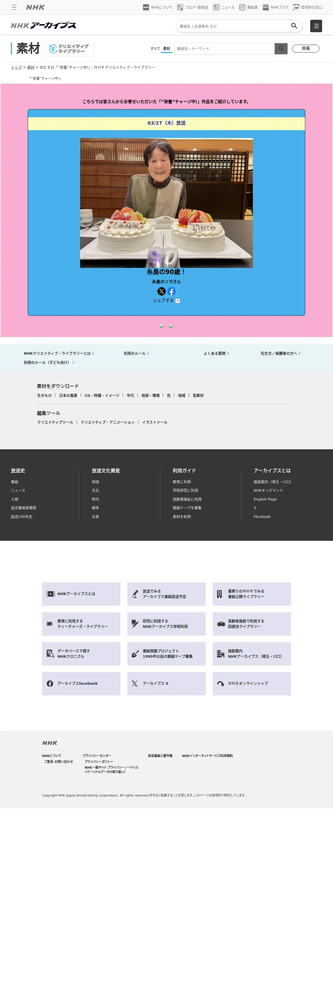Screen dimensions: 333x1001
Task: Click the grey search button beside keyword field
Action: (281, 49)
